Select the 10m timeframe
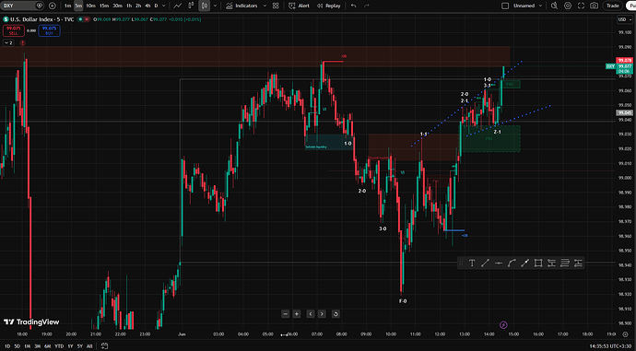The height and width of the screenshot is (351, 636). pos(90,6)
